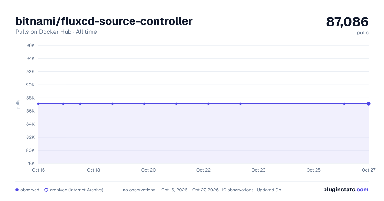This screenshot has width=384, height=201.
Task: Click the Oct 18 x-axis label
Action: 93,170
